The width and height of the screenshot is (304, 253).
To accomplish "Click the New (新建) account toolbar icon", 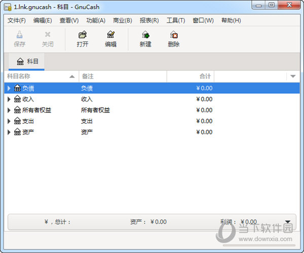I will [x=145, y=34].
